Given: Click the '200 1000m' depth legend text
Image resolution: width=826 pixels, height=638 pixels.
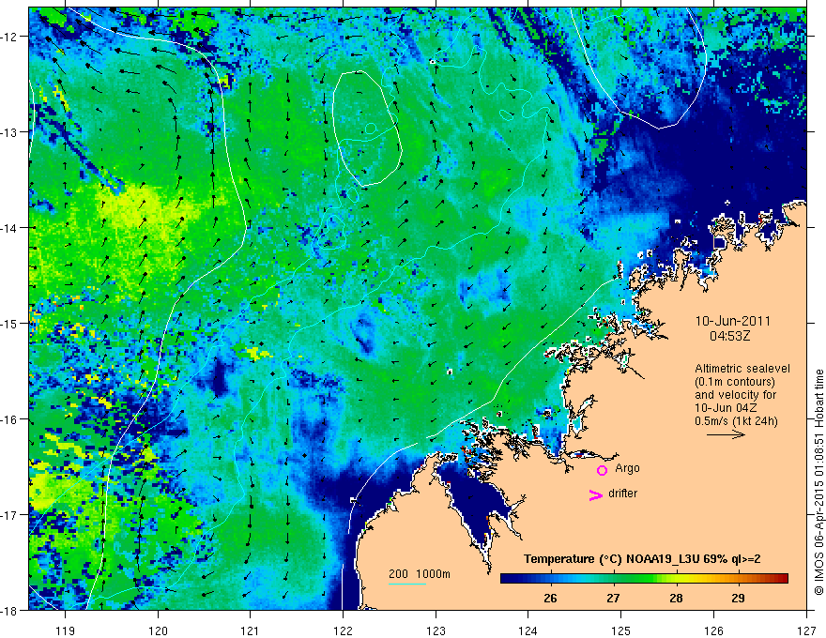Looking at the screenshot, I should pyautogui.click(x=420, y=574).
